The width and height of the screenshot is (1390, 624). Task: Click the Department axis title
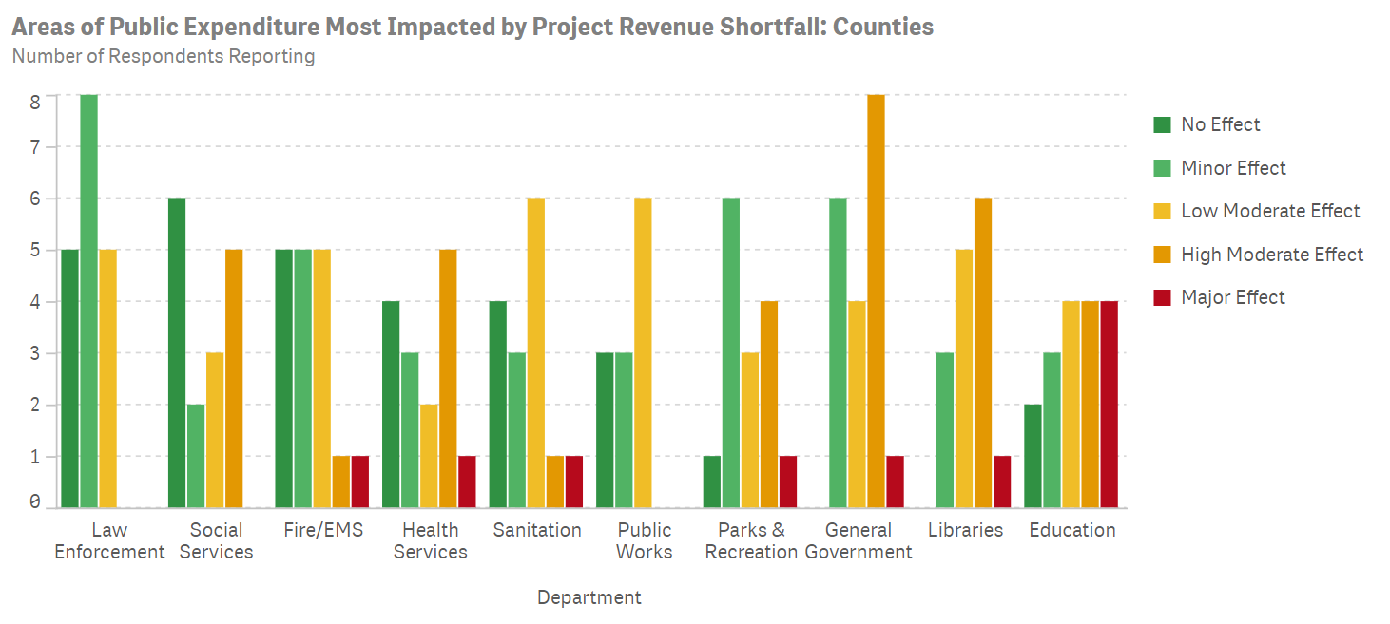589,597
